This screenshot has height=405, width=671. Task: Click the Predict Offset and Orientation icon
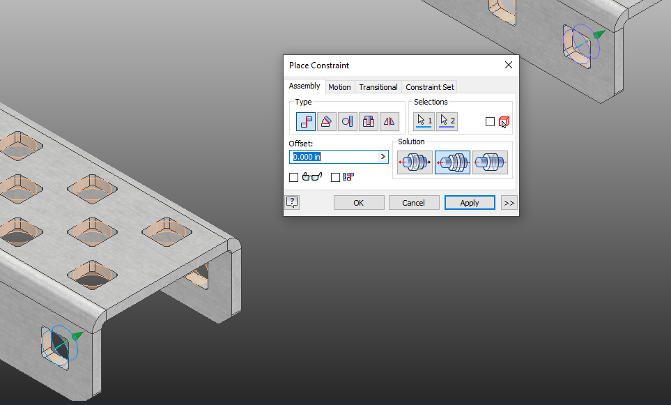(x=348, y=176)
